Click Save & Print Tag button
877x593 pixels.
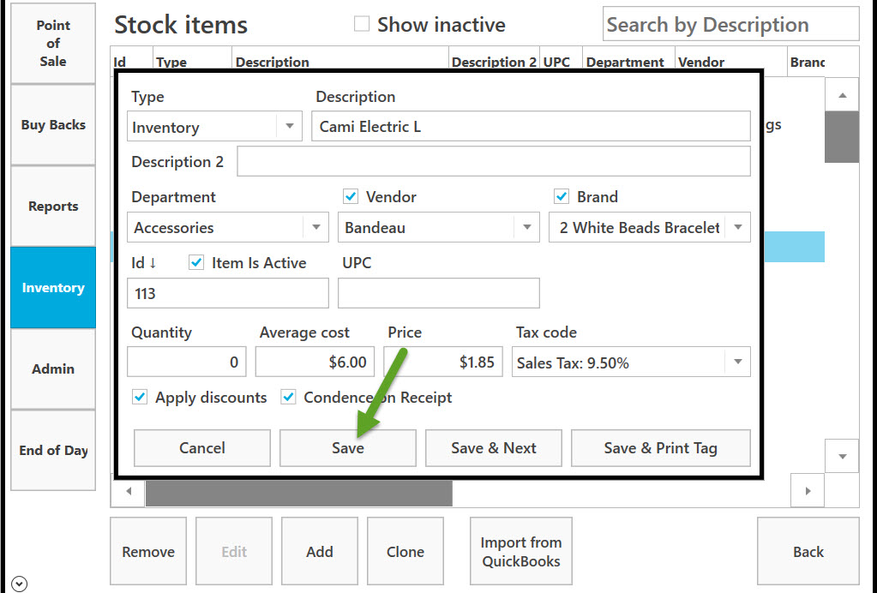pyautogui.click(x=661, y=447)
